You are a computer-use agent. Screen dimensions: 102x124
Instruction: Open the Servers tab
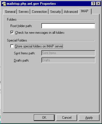24,12
